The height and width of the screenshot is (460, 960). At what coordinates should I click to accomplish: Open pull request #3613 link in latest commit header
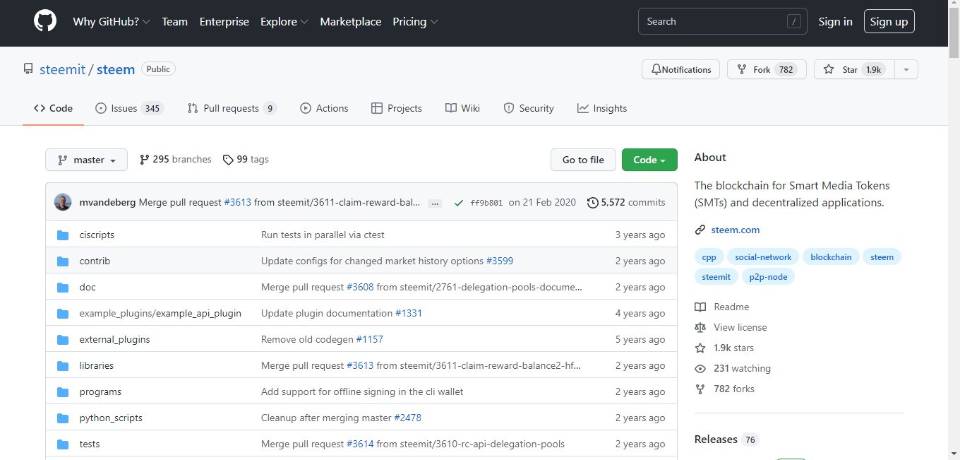coord(238,202)
